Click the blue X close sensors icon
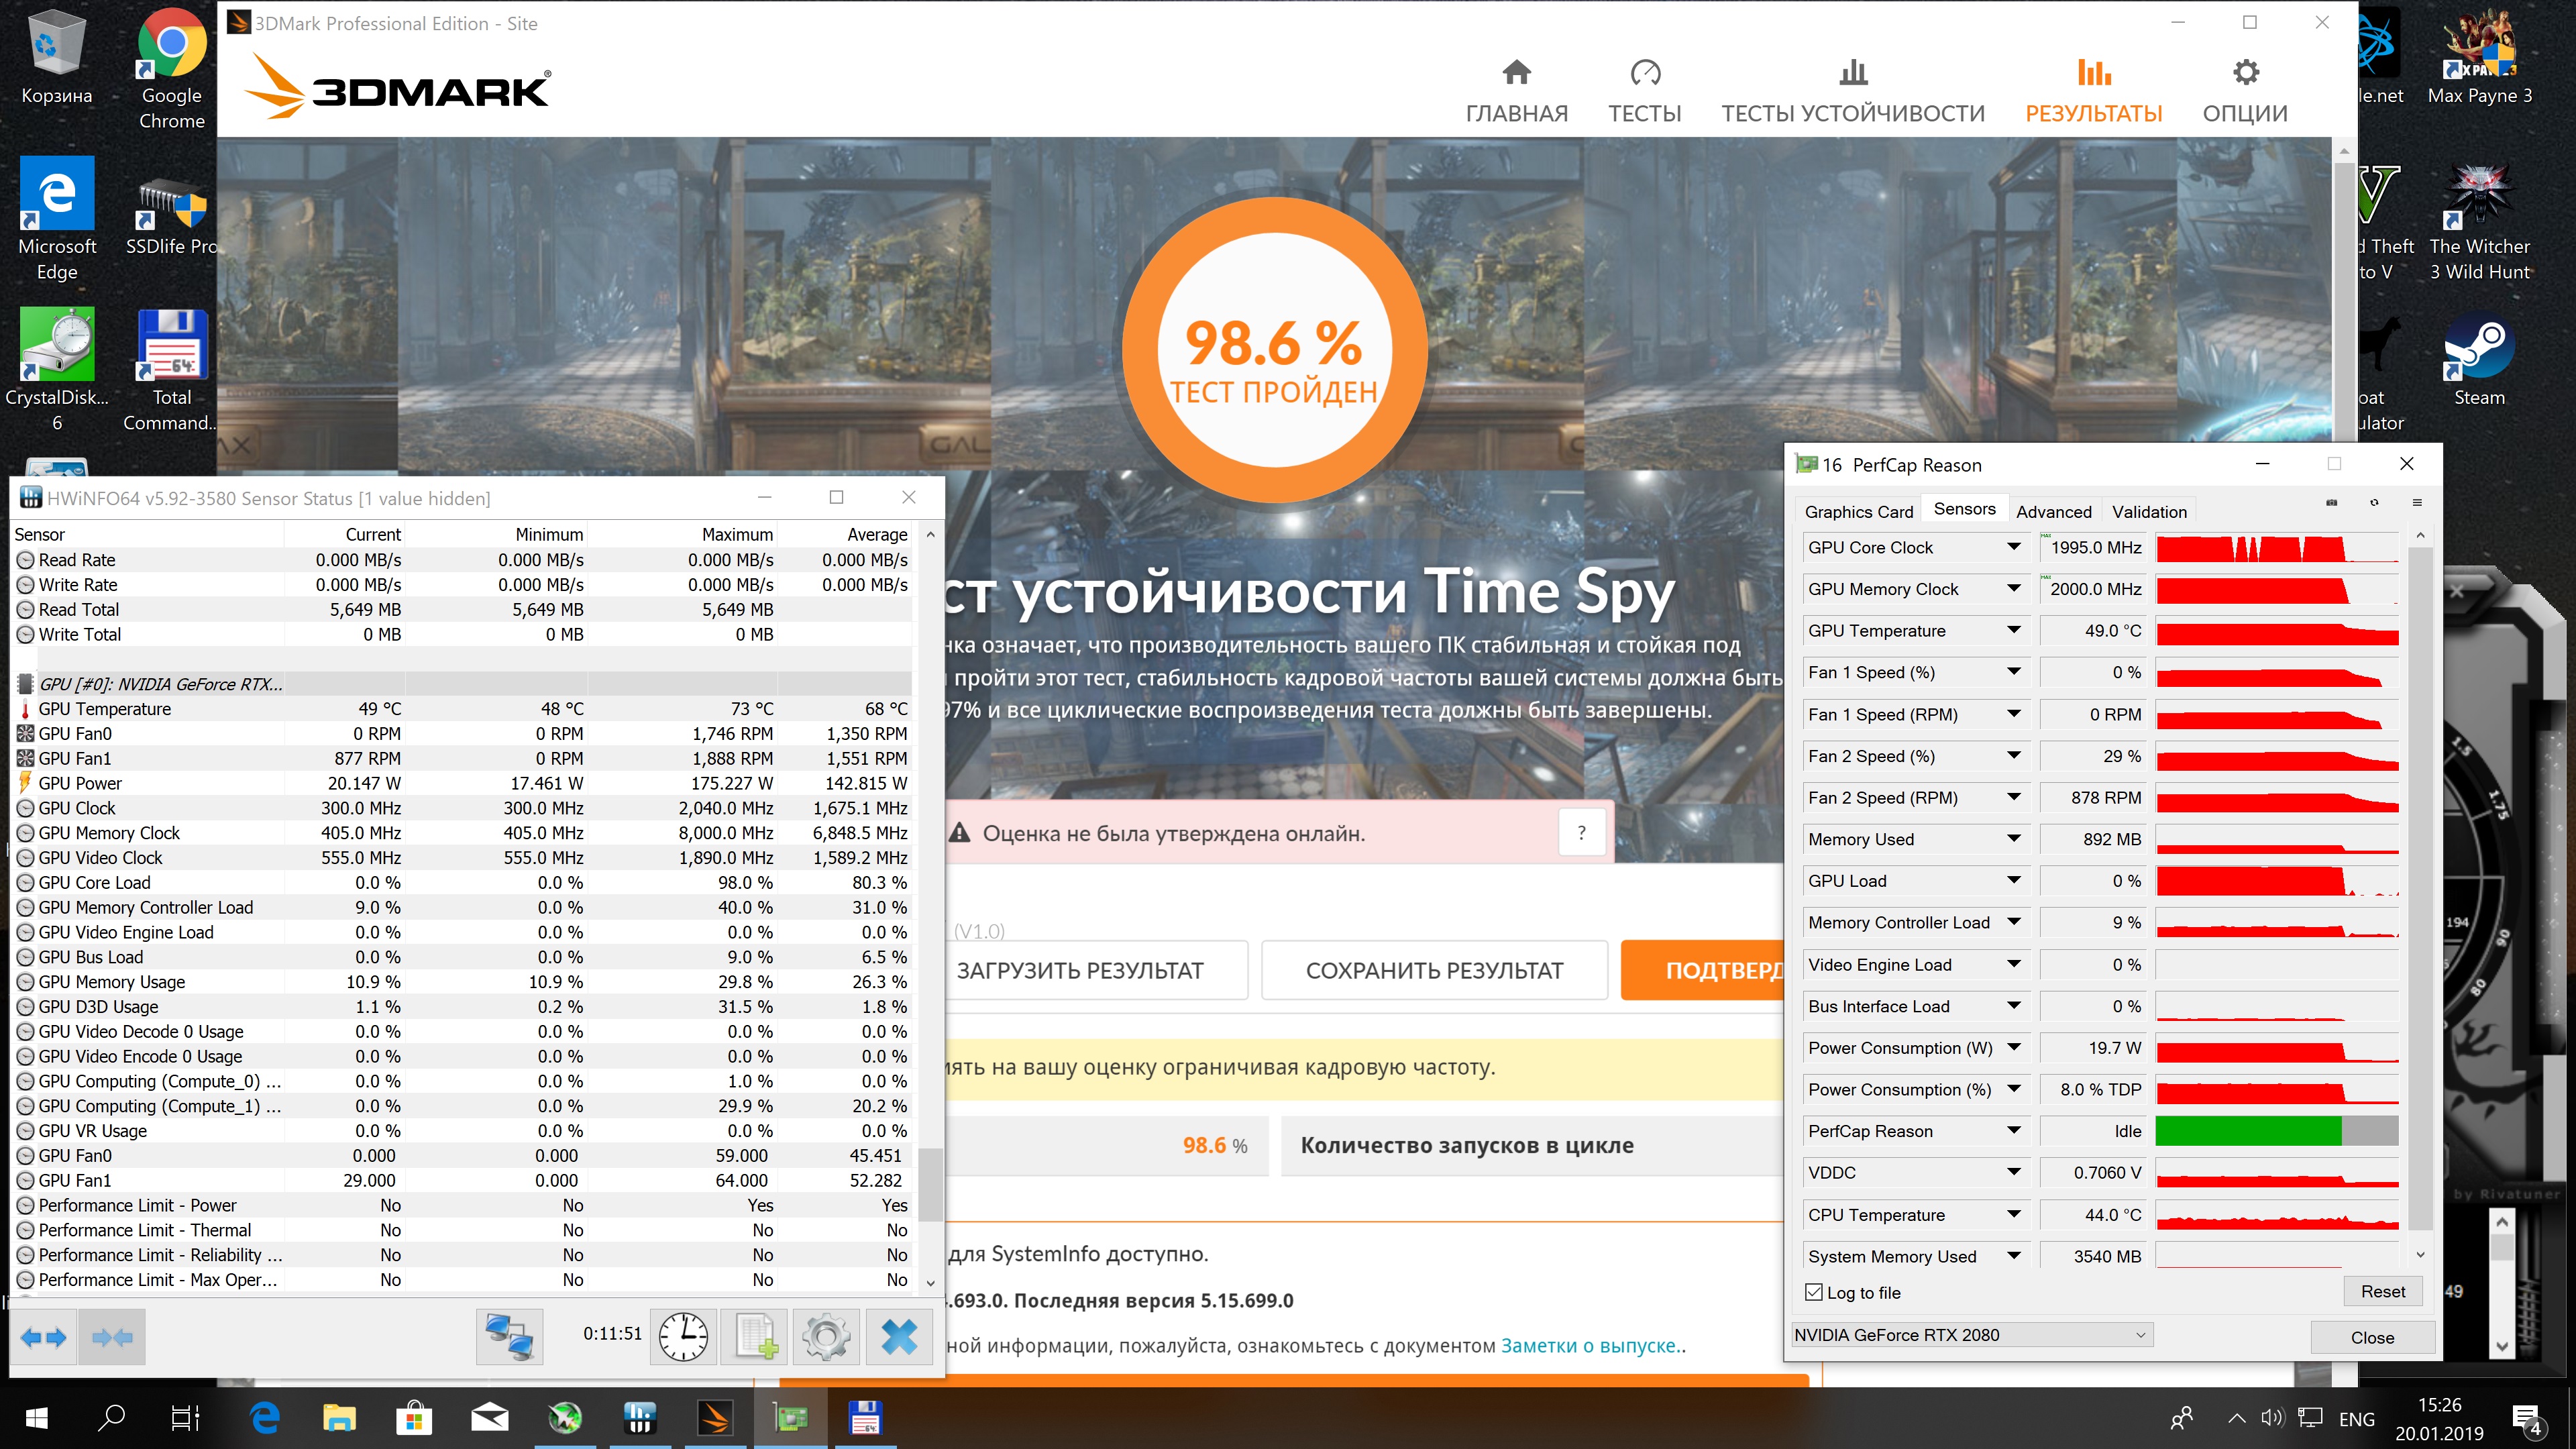 (x=898, y=1336)
